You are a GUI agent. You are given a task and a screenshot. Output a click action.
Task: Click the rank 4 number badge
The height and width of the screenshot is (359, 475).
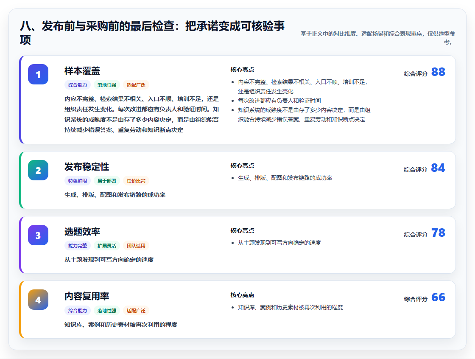38,300
